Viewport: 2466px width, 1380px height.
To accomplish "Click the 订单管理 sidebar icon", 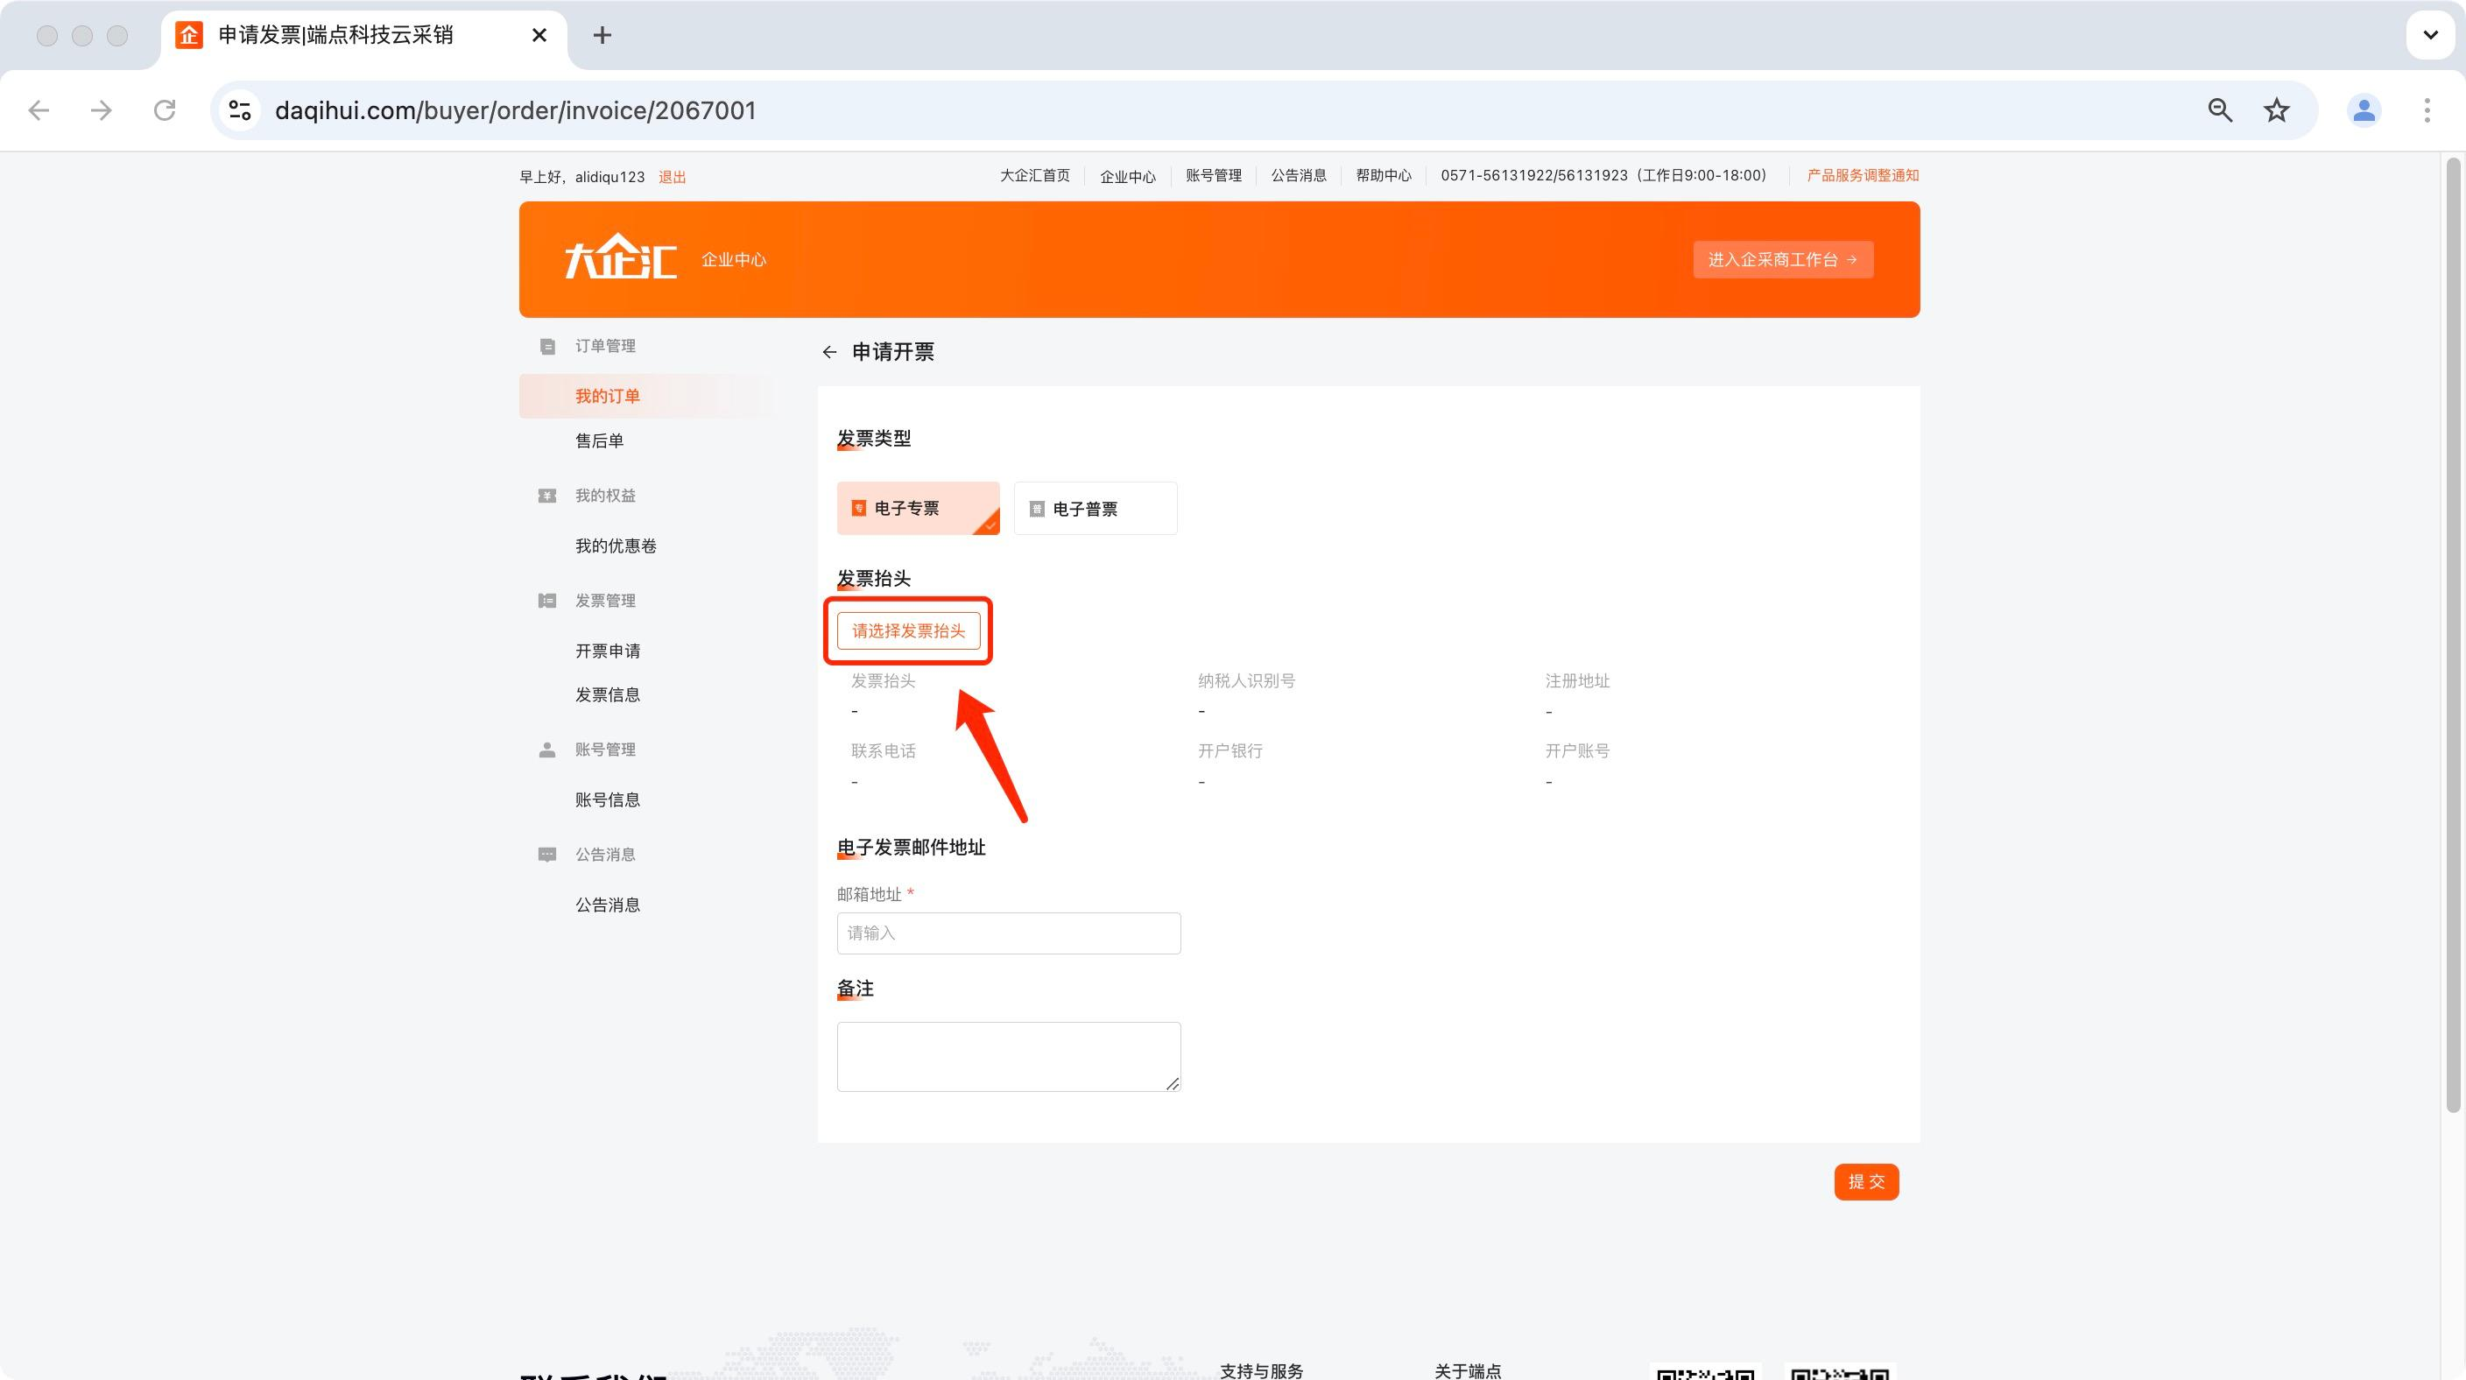I will (x=546, y=347).
